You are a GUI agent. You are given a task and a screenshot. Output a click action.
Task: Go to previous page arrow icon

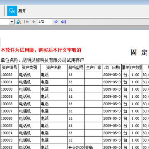(34, 22)
